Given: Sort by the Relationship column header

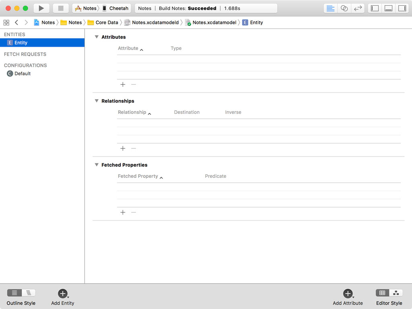Looking at the screenshot, I should tap(132, 112).
